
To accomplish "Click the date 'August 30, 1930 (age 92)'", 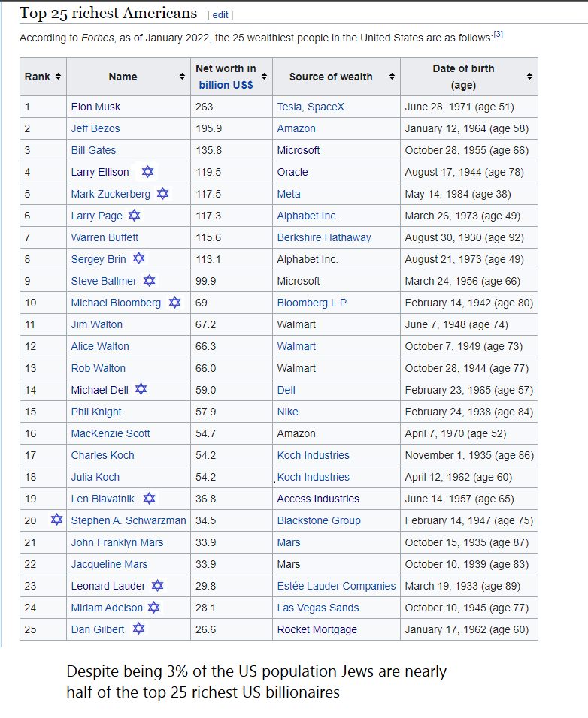I will pyautogui.click(x=464, y=237).
